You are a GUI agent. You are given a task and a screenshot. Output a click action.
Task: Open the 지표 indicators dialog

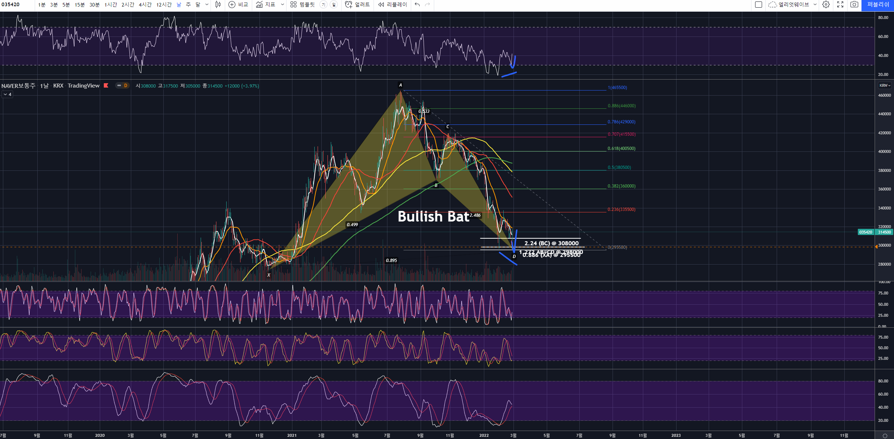click(266, 5)
